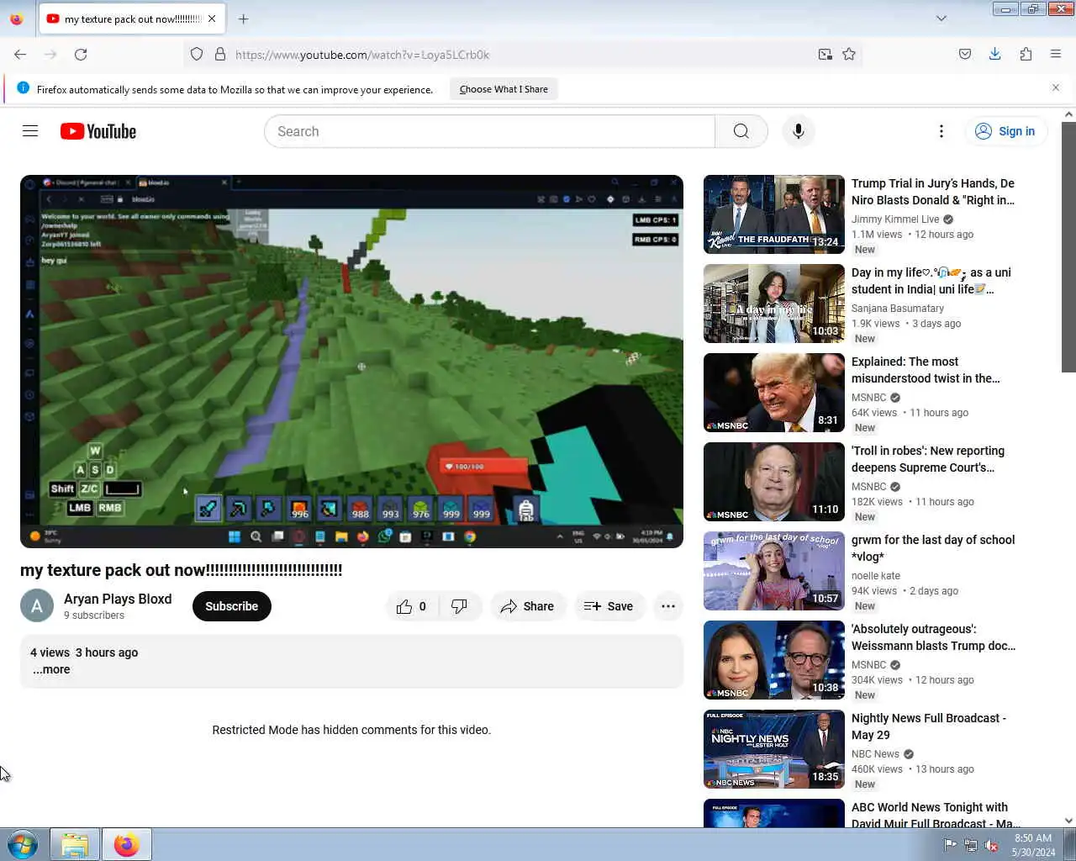Click the Share button

(x=527, y=606)
